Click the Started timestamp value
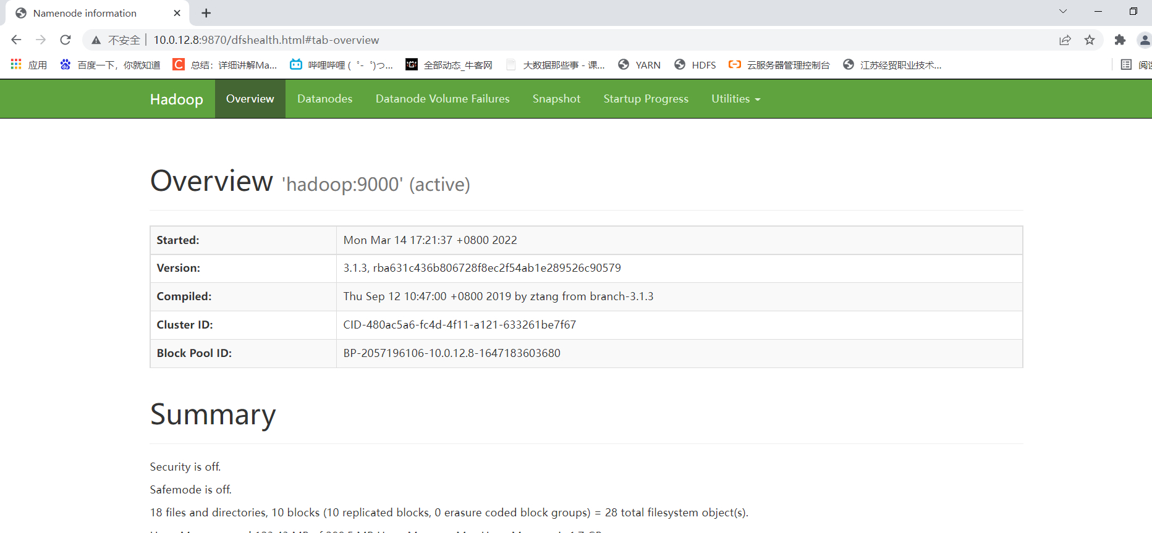This screenshot has width=1152, height=533. 430,240
